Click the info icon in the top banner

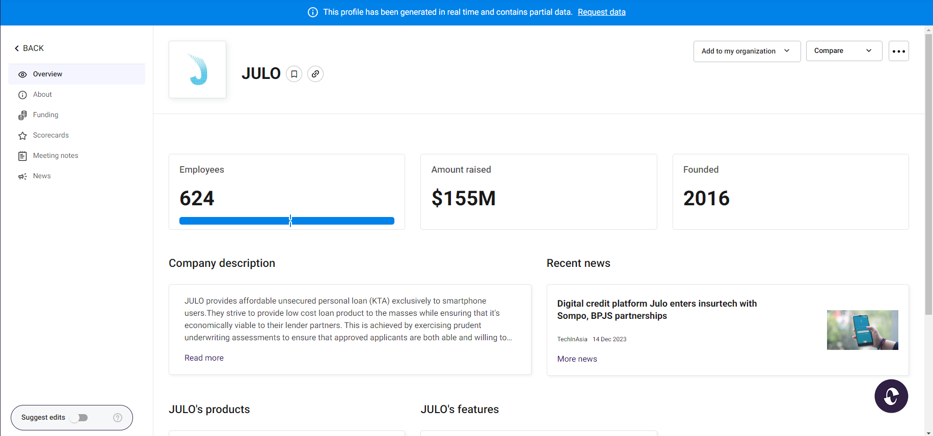pyautogui.click(x=313, y=12)
